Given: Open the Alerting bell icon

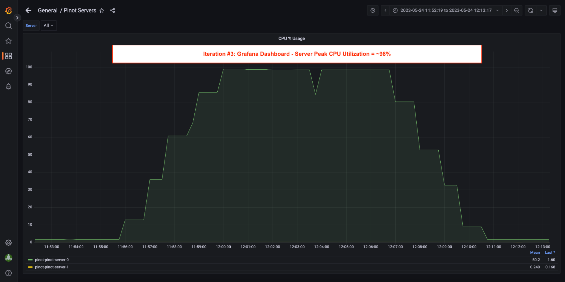Looking at the screenshot, I should pos(8,86).
